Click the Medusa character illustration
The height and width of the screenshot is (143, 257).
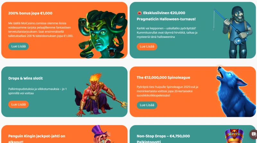click(x=103, y=34)
